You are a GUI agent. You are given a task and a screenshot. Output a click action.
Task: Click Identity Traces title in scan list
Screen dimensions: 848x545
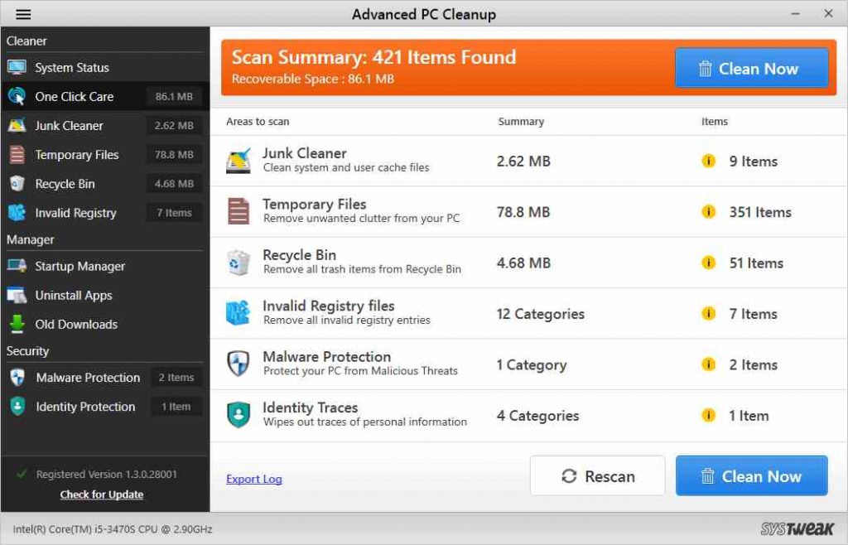310,408
